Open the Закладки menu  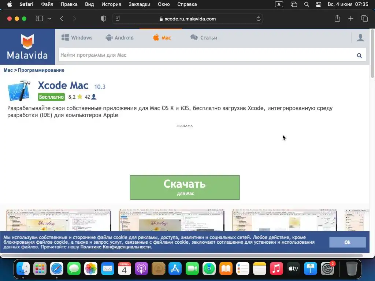tap(140, 4)
